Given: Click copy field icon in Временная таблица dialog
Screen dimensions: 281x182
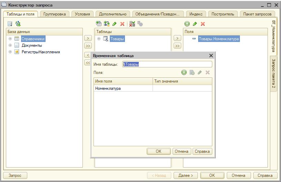Looking at the screenshot, I should point(192,72).
